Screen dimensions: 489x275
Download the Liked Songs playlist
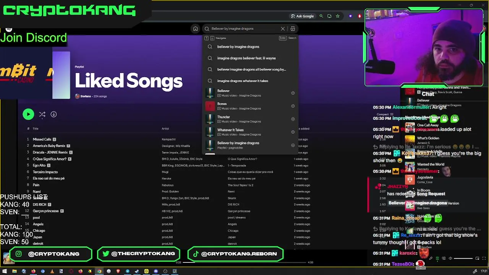[53, 114]
